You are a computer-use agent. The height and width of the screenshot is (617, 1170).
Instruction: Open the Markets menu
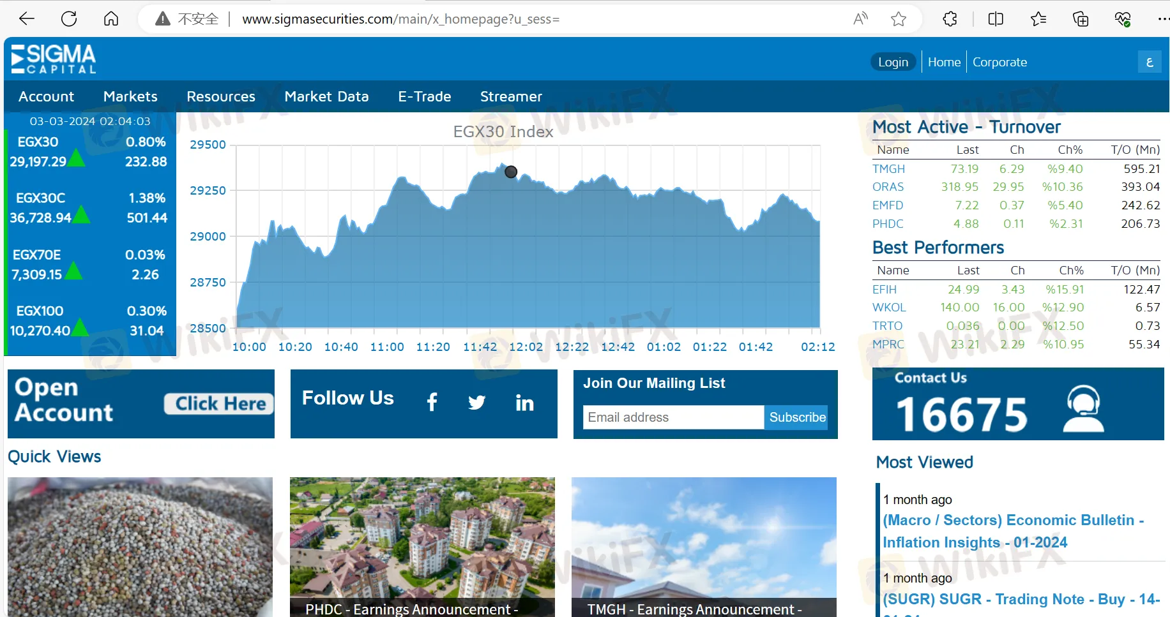coord(130,96)
